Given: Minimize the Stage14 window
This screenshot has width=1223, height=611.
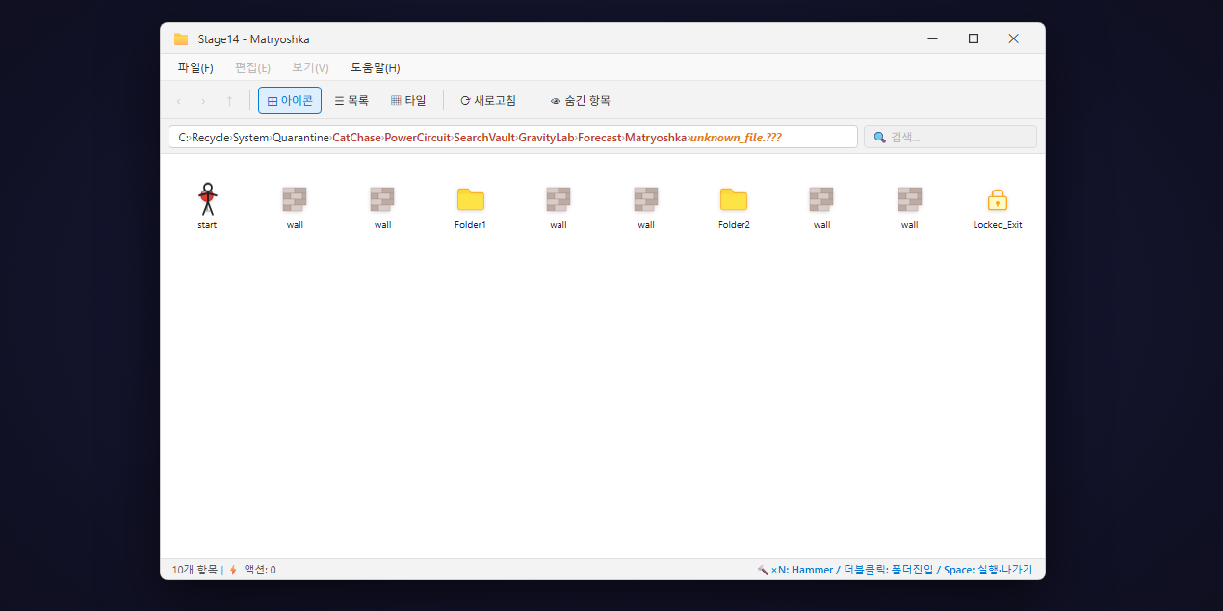Looking at the screenshot, I should tap(932, 38).
